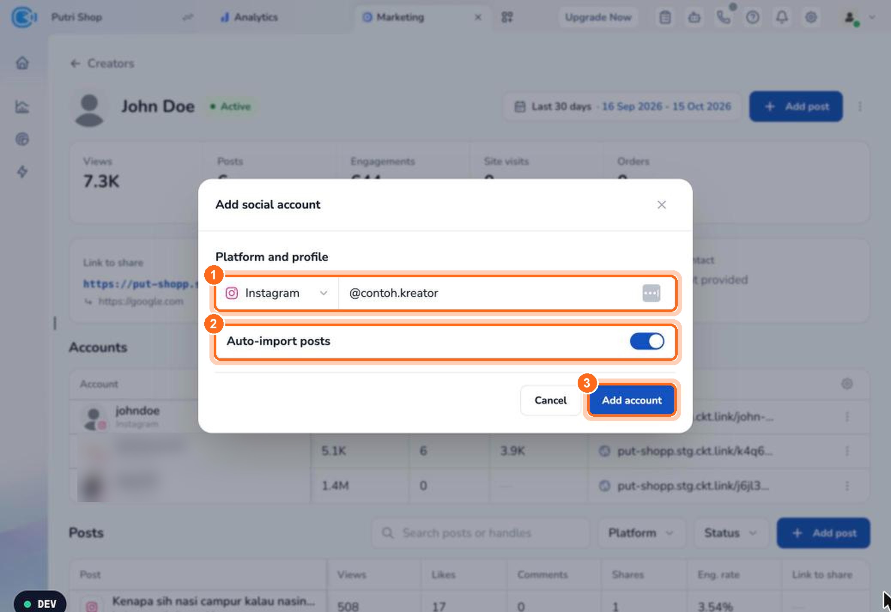Open the marketing target icon in the sidebar
Screen dimensions: 891x612
coord(22,139)
